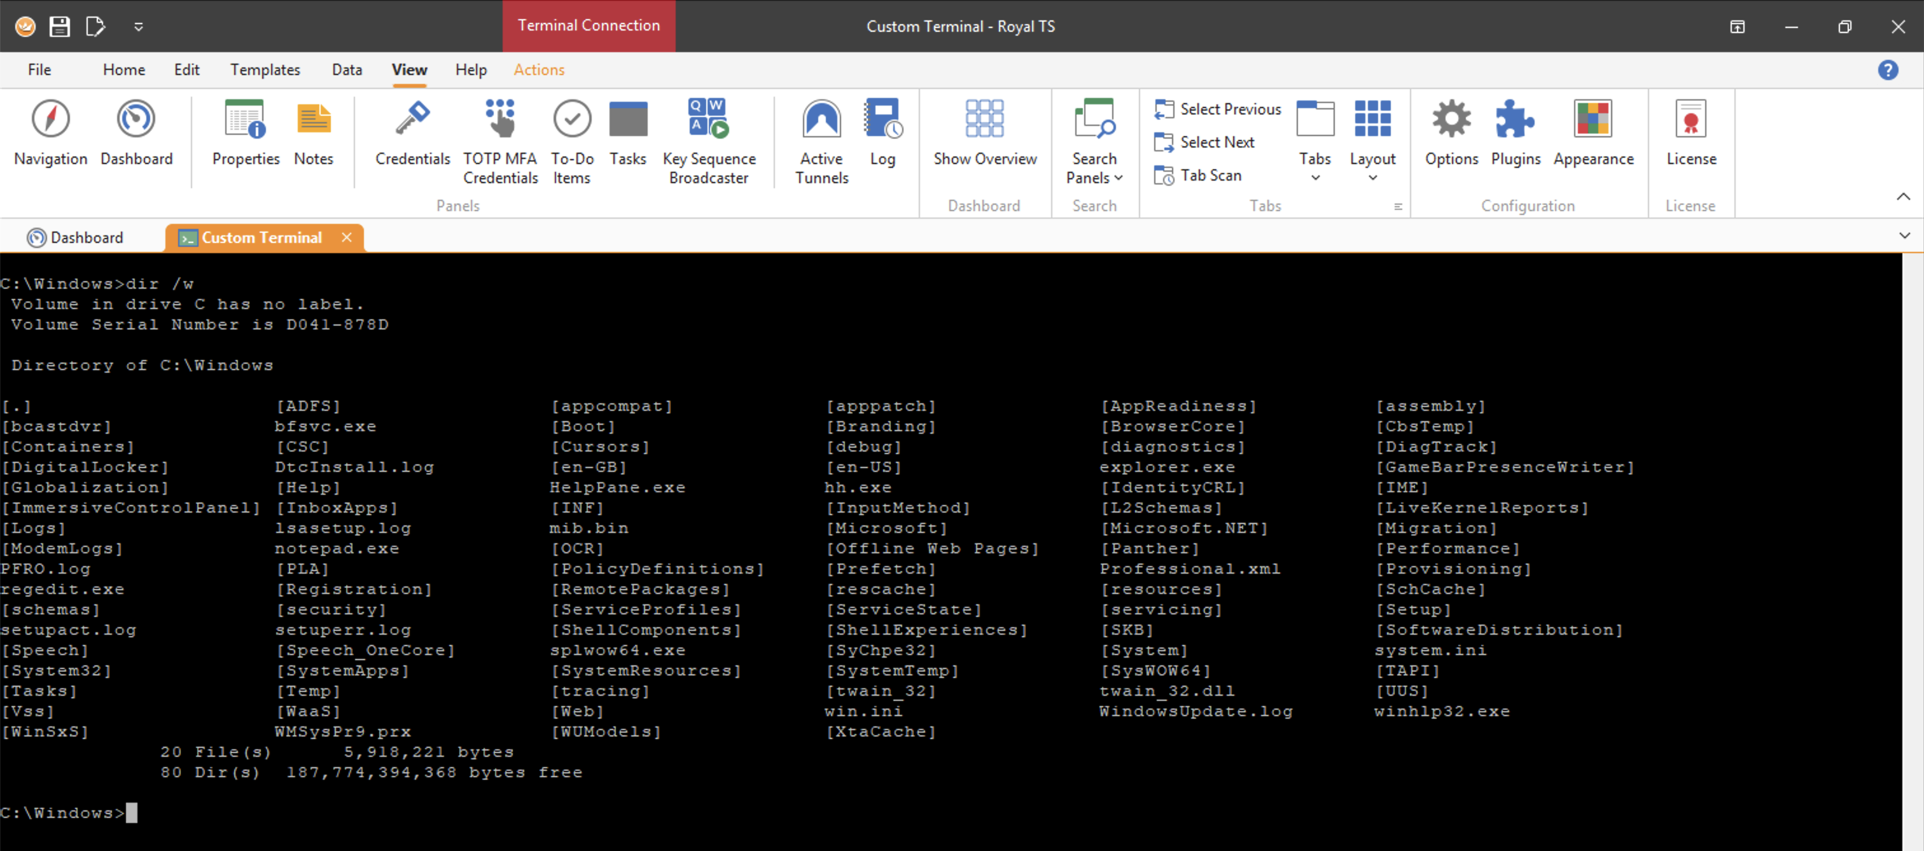Switch to the Edit ribbon tab

186,69
